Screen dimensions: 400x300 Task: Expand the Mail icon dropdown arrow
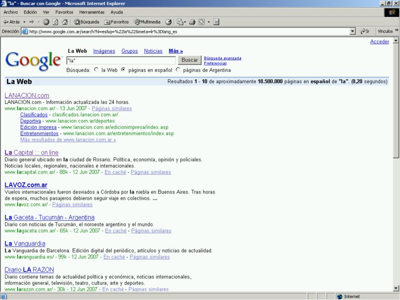click(185, 22)
